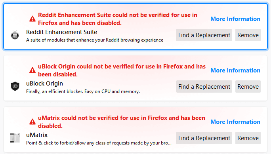Click warning triangle beside uBlock Origin message
This screenshot has height=154, width=271.
(x=32, y=70)
